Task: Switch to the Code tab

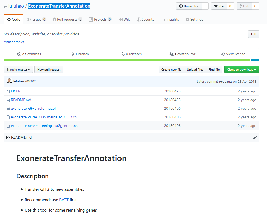Action: tap(14, 19)
